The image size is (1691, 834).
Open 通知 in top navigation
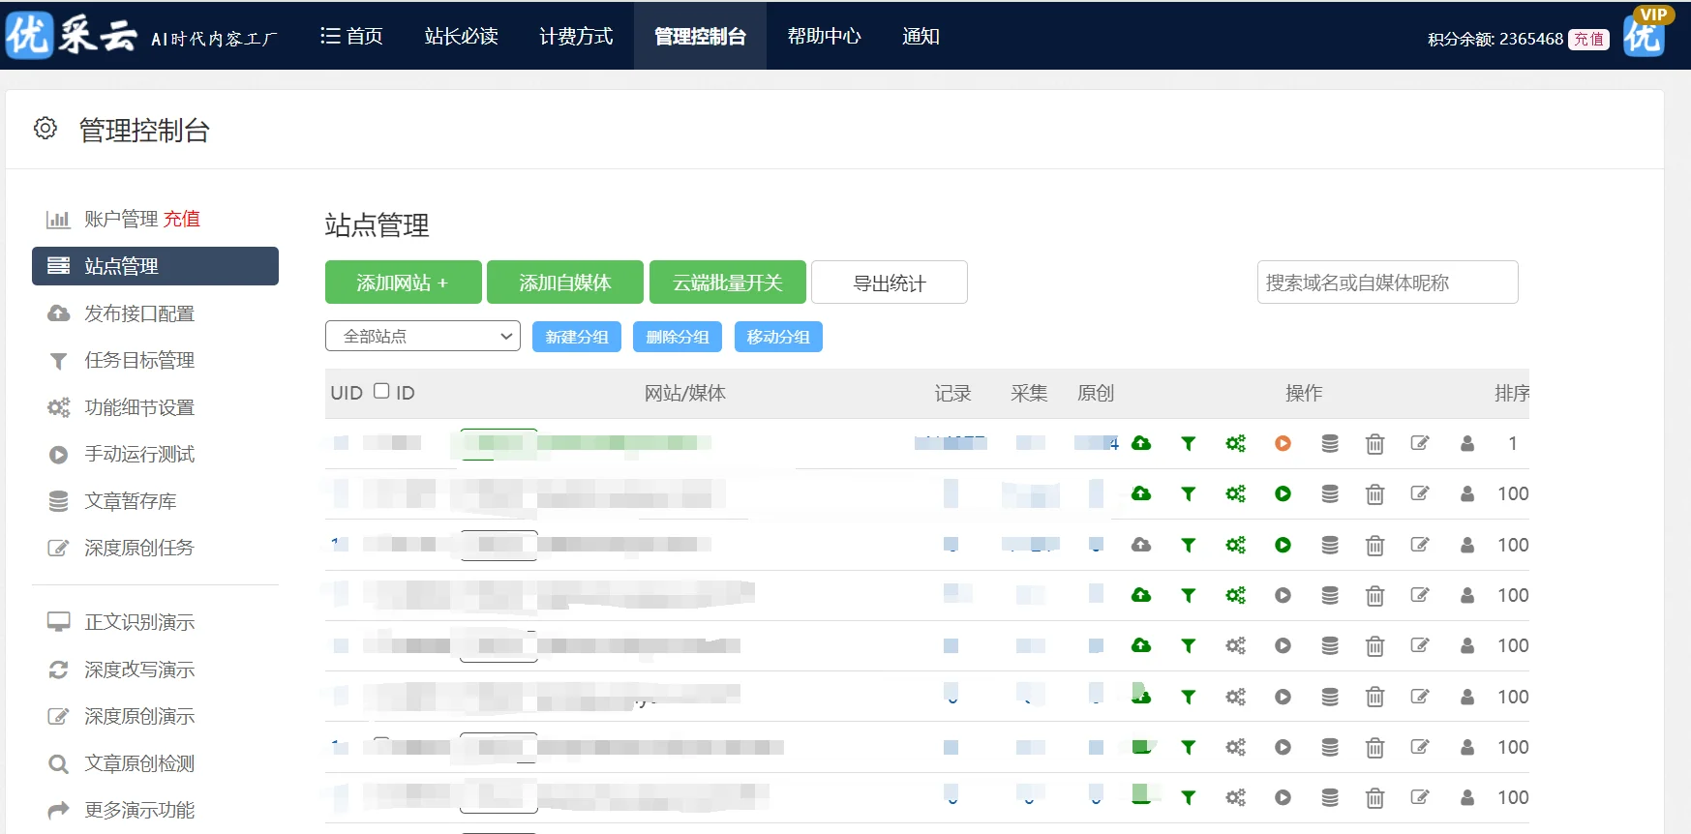(921, 36)
